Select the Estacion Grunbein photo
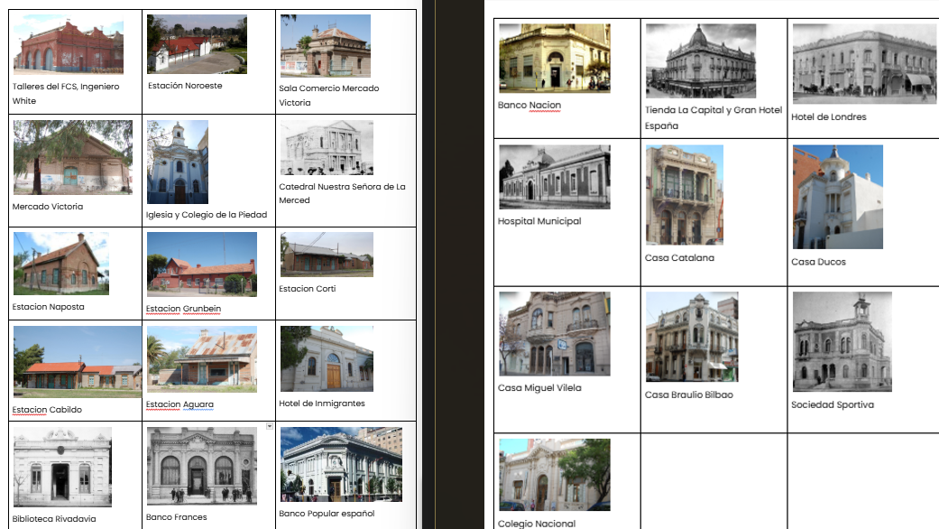Viewport: 939px width, 529px height. pos(202,264)
